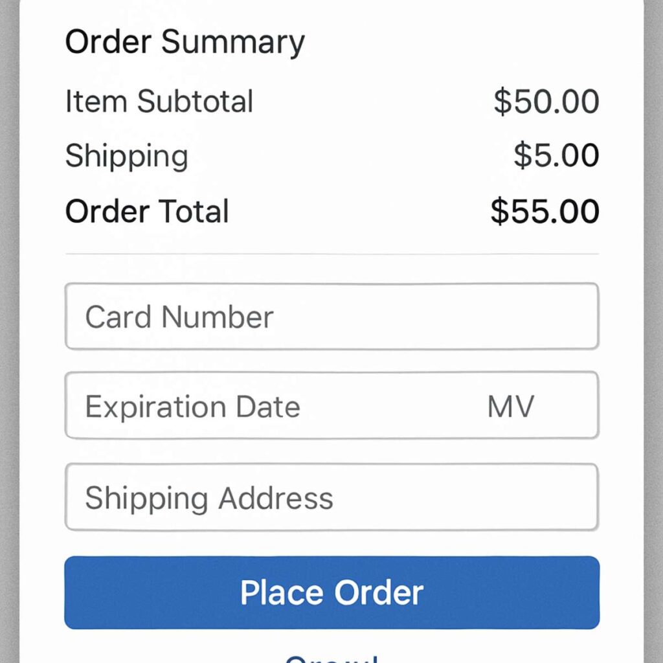Select the $55.00 total amount
The image size is (663, 663).
click(x=545, y=210)
